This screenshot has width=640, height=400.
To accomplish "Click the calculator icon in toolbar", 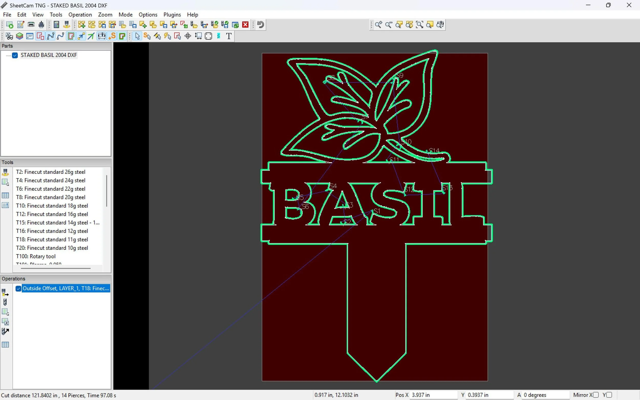I will (x=56, y=25).
